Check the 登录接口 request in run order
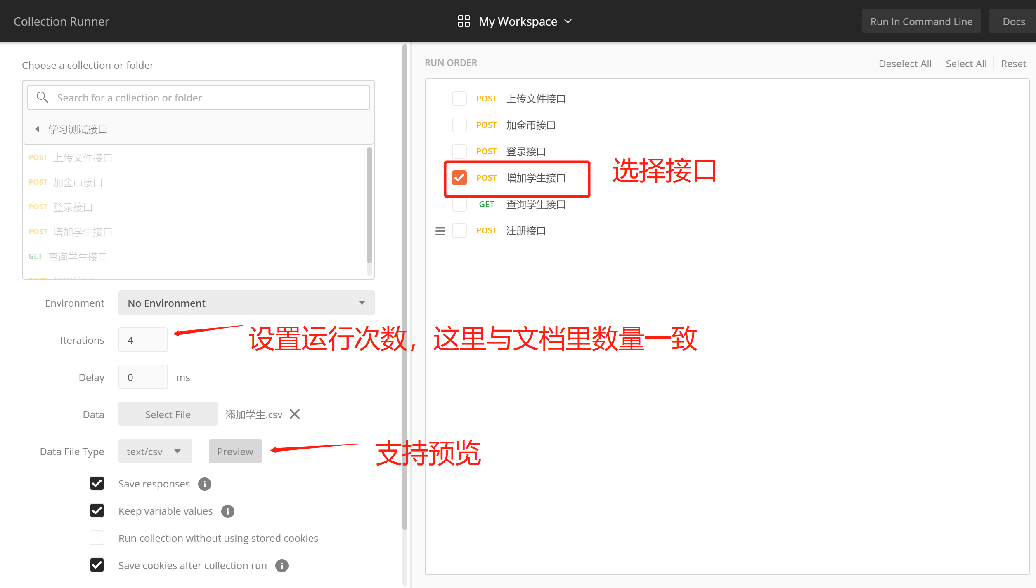 pos(459,151)
